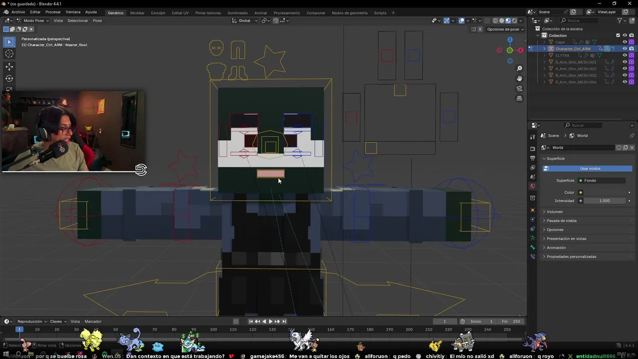The image size is (638, 359).
Task: Switch to Sombreado workspace tab
Action: coord(237,12)
